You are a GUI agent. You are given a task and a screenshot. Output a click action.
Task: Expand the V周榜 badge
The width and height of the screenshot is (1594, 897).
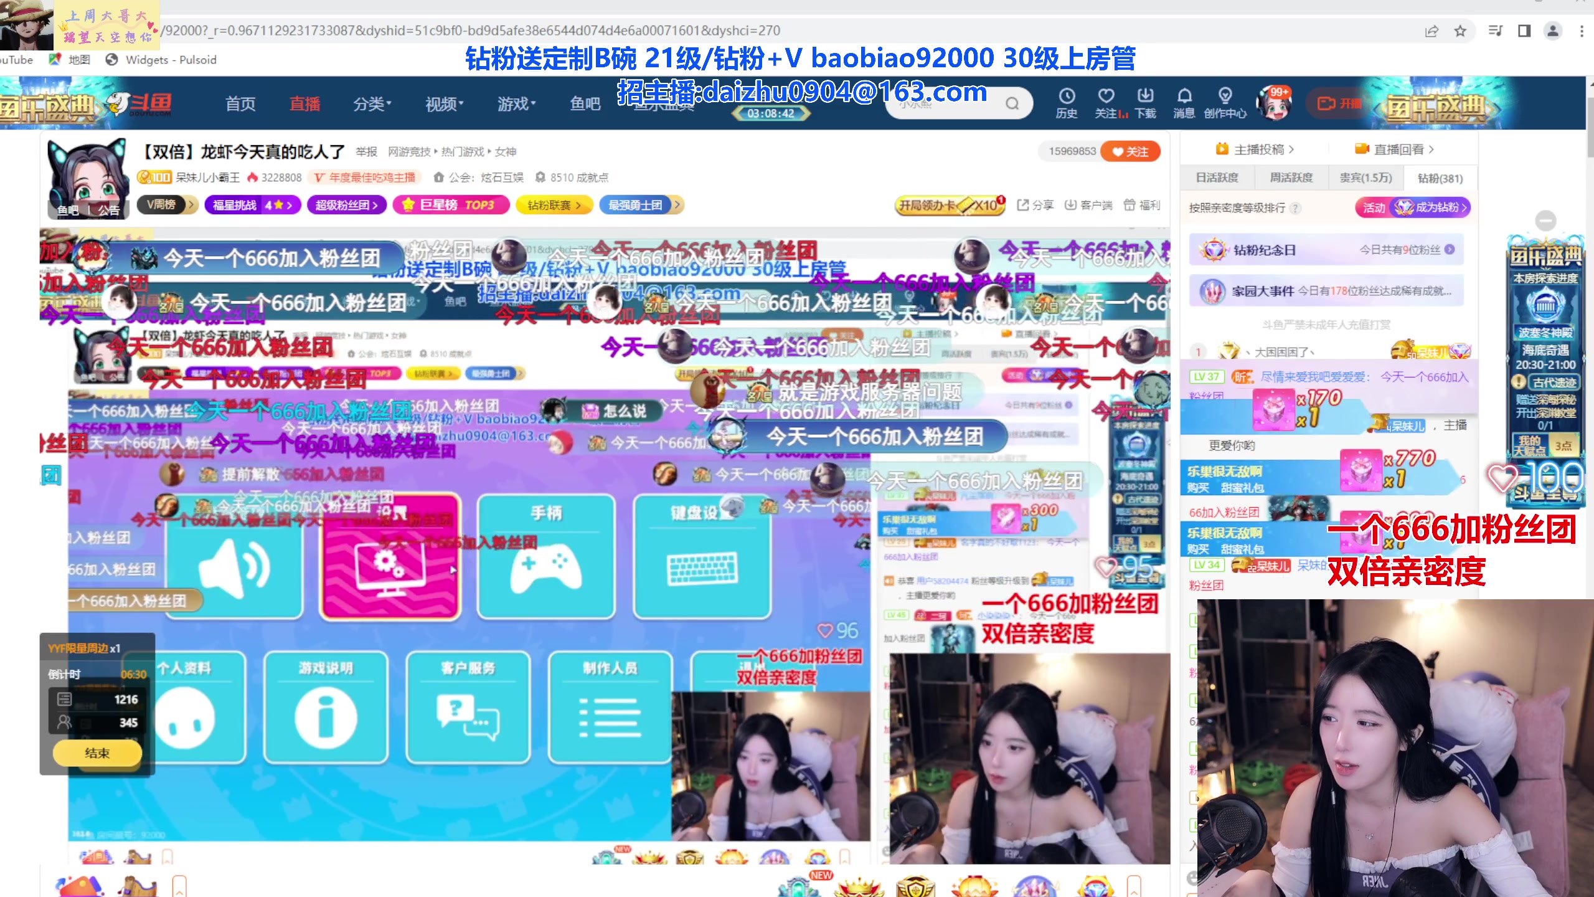point(168,205)
